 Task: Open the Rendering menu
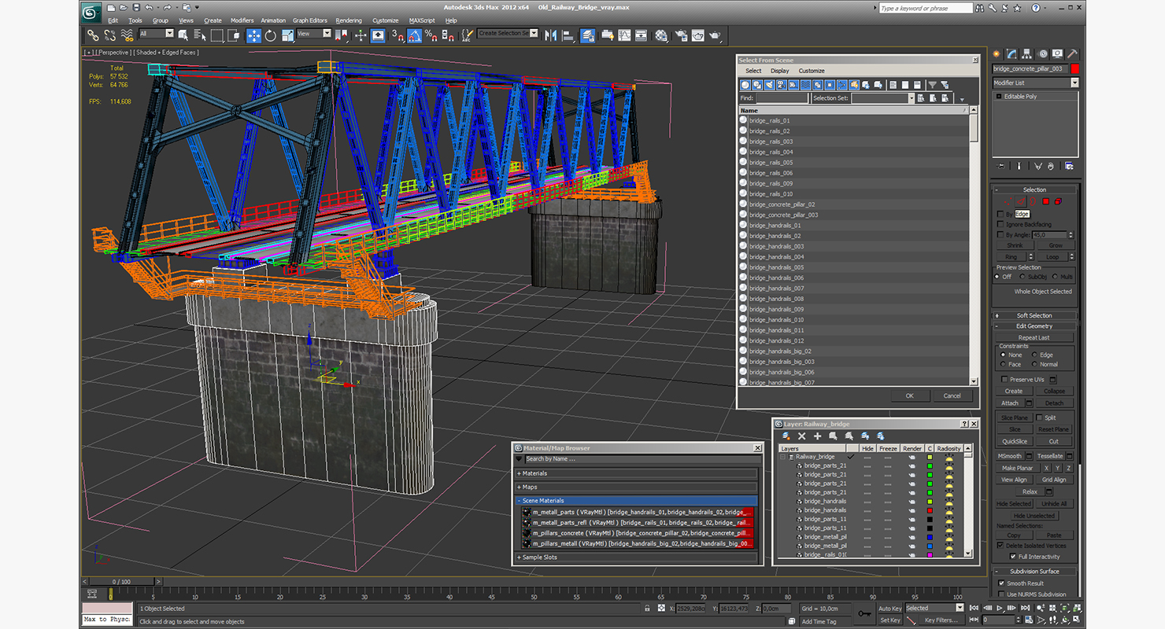tap(349, 20)
